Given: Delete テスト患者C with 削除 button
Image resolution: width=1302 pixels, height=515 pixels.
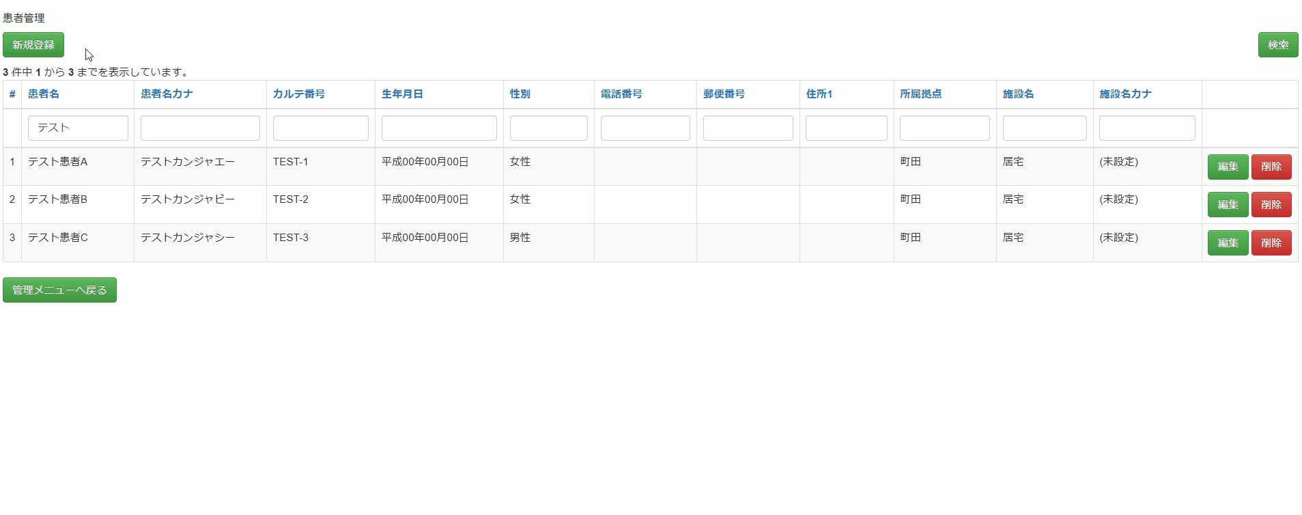Looking at the screenshot, I should 1271,243.
